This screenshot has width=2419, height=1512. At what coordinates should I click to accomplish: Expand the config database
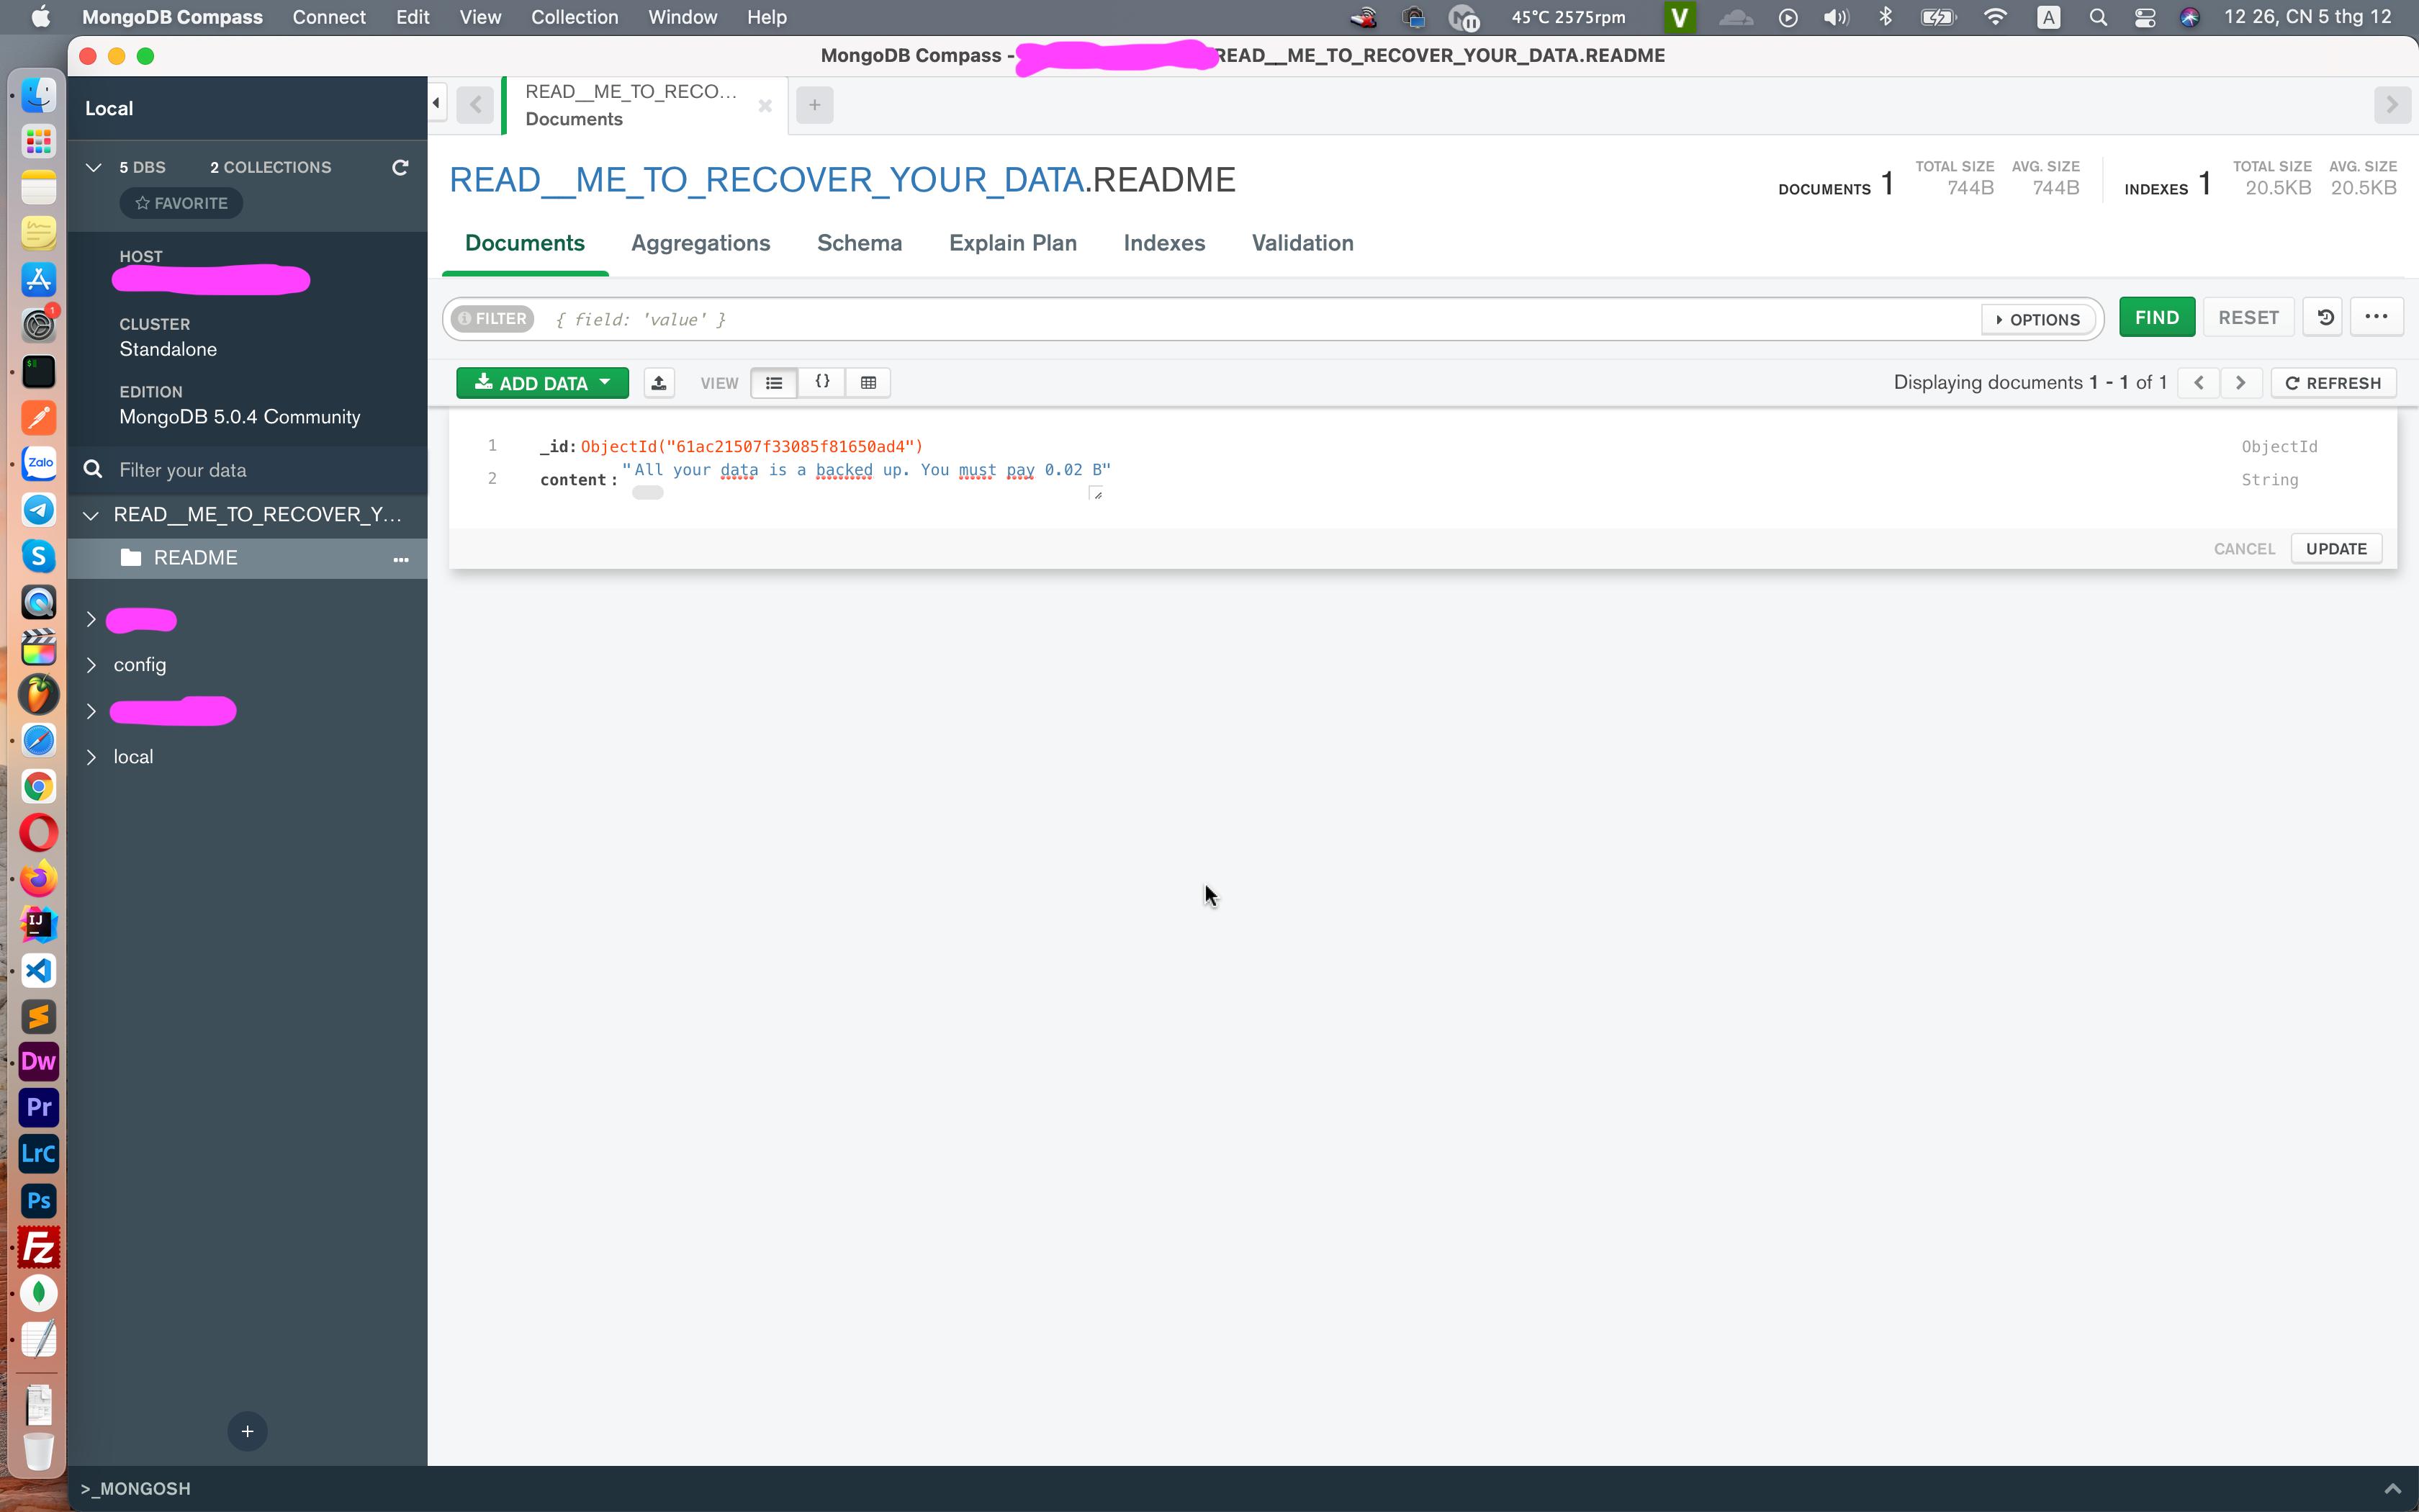[91, 665]
